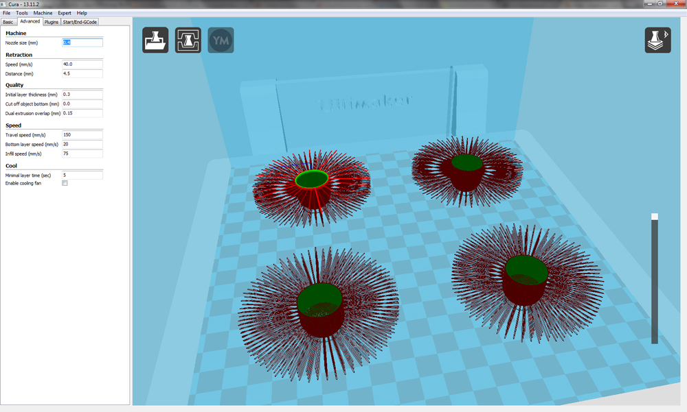Click the Infill speed input field
The height and width of the screenshot is (412, 687).
82,154
